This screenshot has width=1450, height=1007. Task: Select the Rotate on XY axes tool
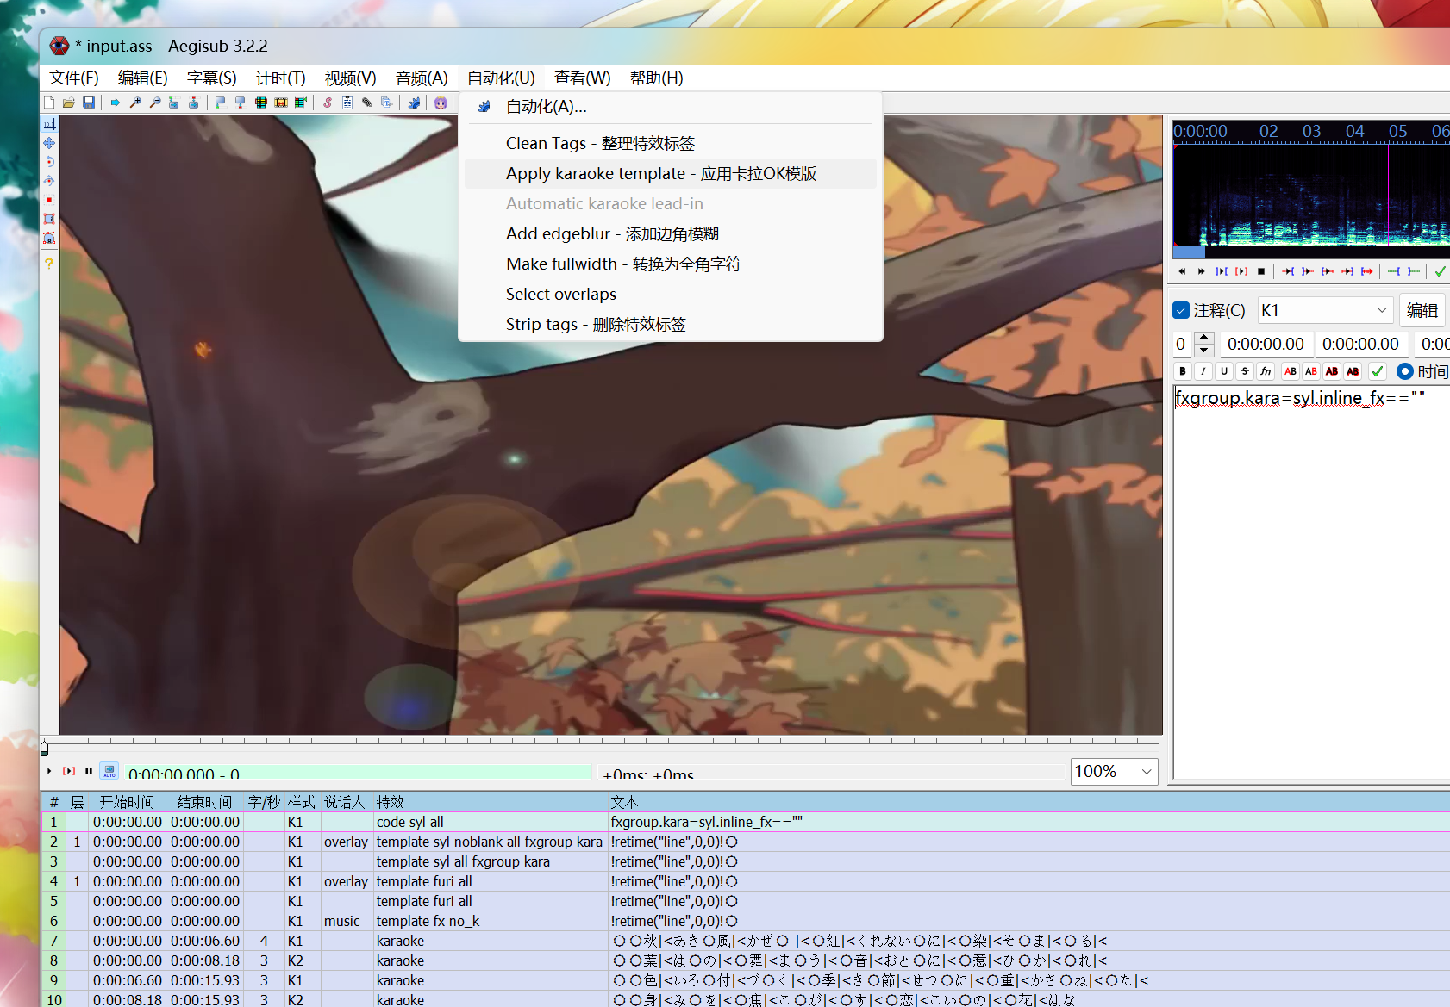pyautogui.click(x=49, y=181)
